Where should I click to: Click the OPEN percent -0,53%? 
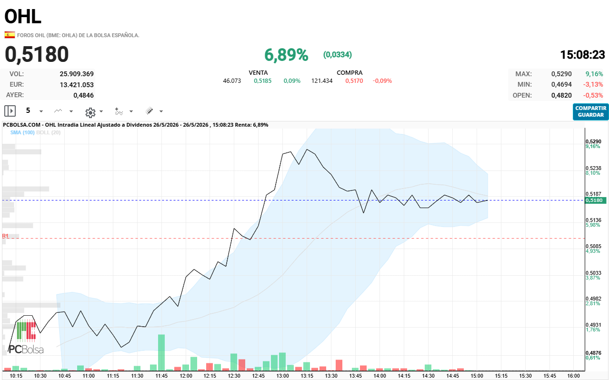pos(593,95)
